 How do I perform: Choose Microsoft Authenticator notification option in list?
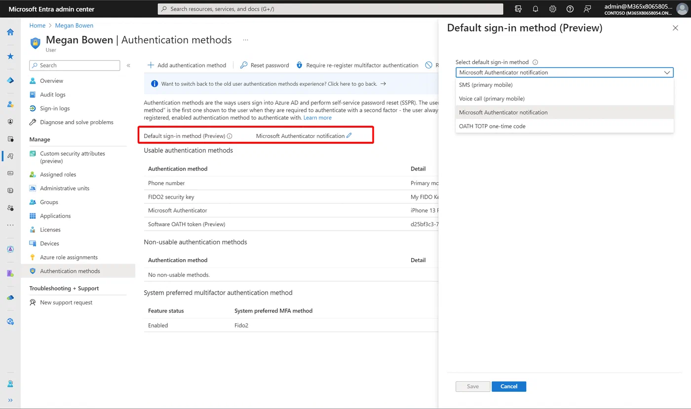(565, 112)
